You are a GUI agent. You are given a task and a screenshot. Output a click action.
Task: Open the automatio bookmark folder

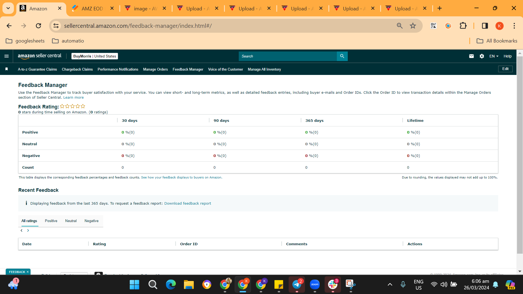68,41
